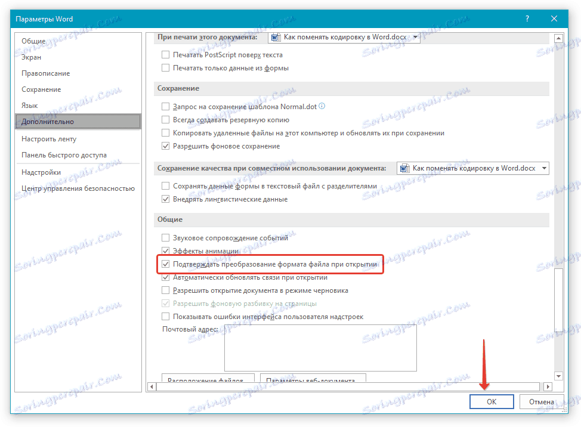Image resolution: width=581 pixels, height=427 pixels.
Task: Click inside the Почтовый адрес text box
Action: pyautogui.click(x=320, y=348)
